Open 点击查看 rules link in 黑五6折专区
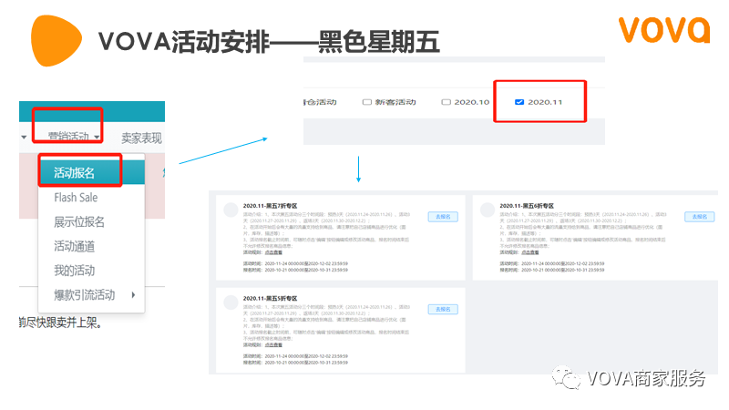 coord(530,252)
